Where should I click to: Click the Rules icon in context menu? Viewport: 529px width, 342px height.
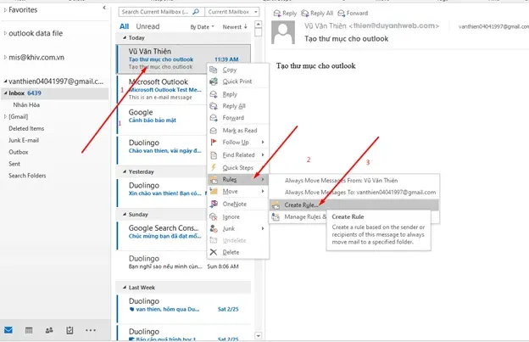point(214,180)
